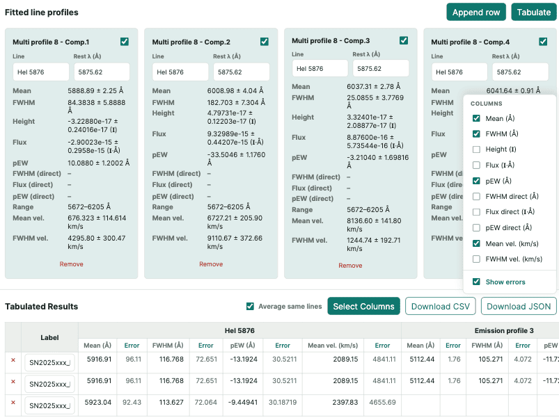This screenshot has width=559, height=420.
Task: Edit Rest λ field in Comp.4 card
Action: pyautogui.click(x=520, y=72)
